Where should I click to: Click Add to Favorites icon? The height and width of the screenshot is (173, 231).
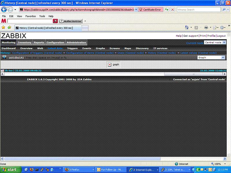pos(9,27)
